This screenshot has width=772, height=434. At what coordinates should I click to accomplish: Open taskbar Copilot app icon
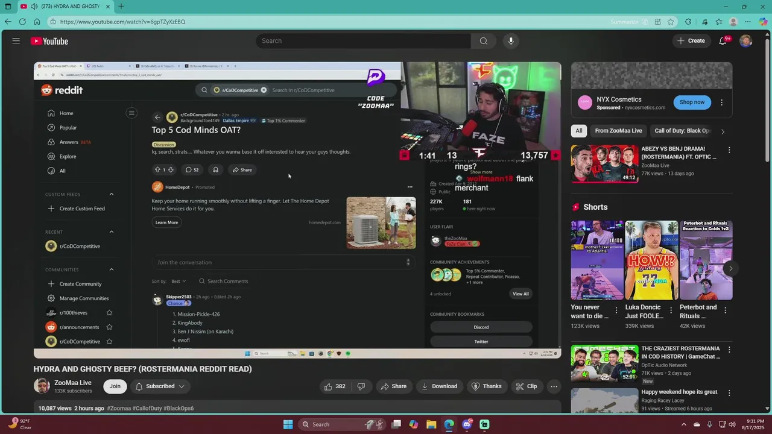[x=414, y=424]
